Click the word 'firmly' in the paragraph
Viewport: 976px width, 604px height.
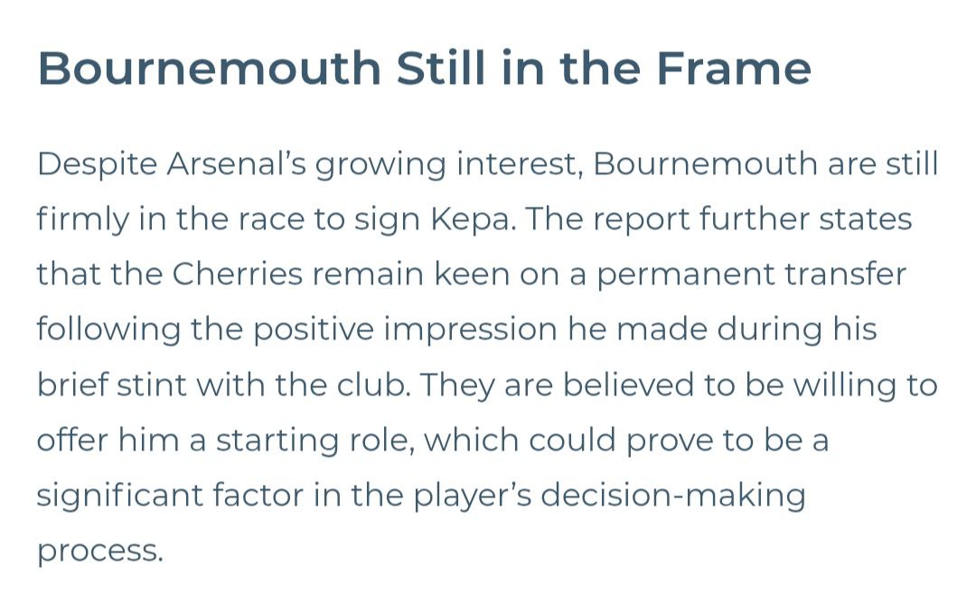80,219
